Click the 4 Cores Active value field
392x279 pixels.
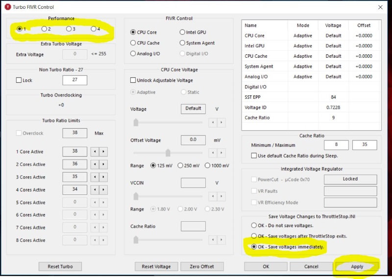click(x=75, y=189)
